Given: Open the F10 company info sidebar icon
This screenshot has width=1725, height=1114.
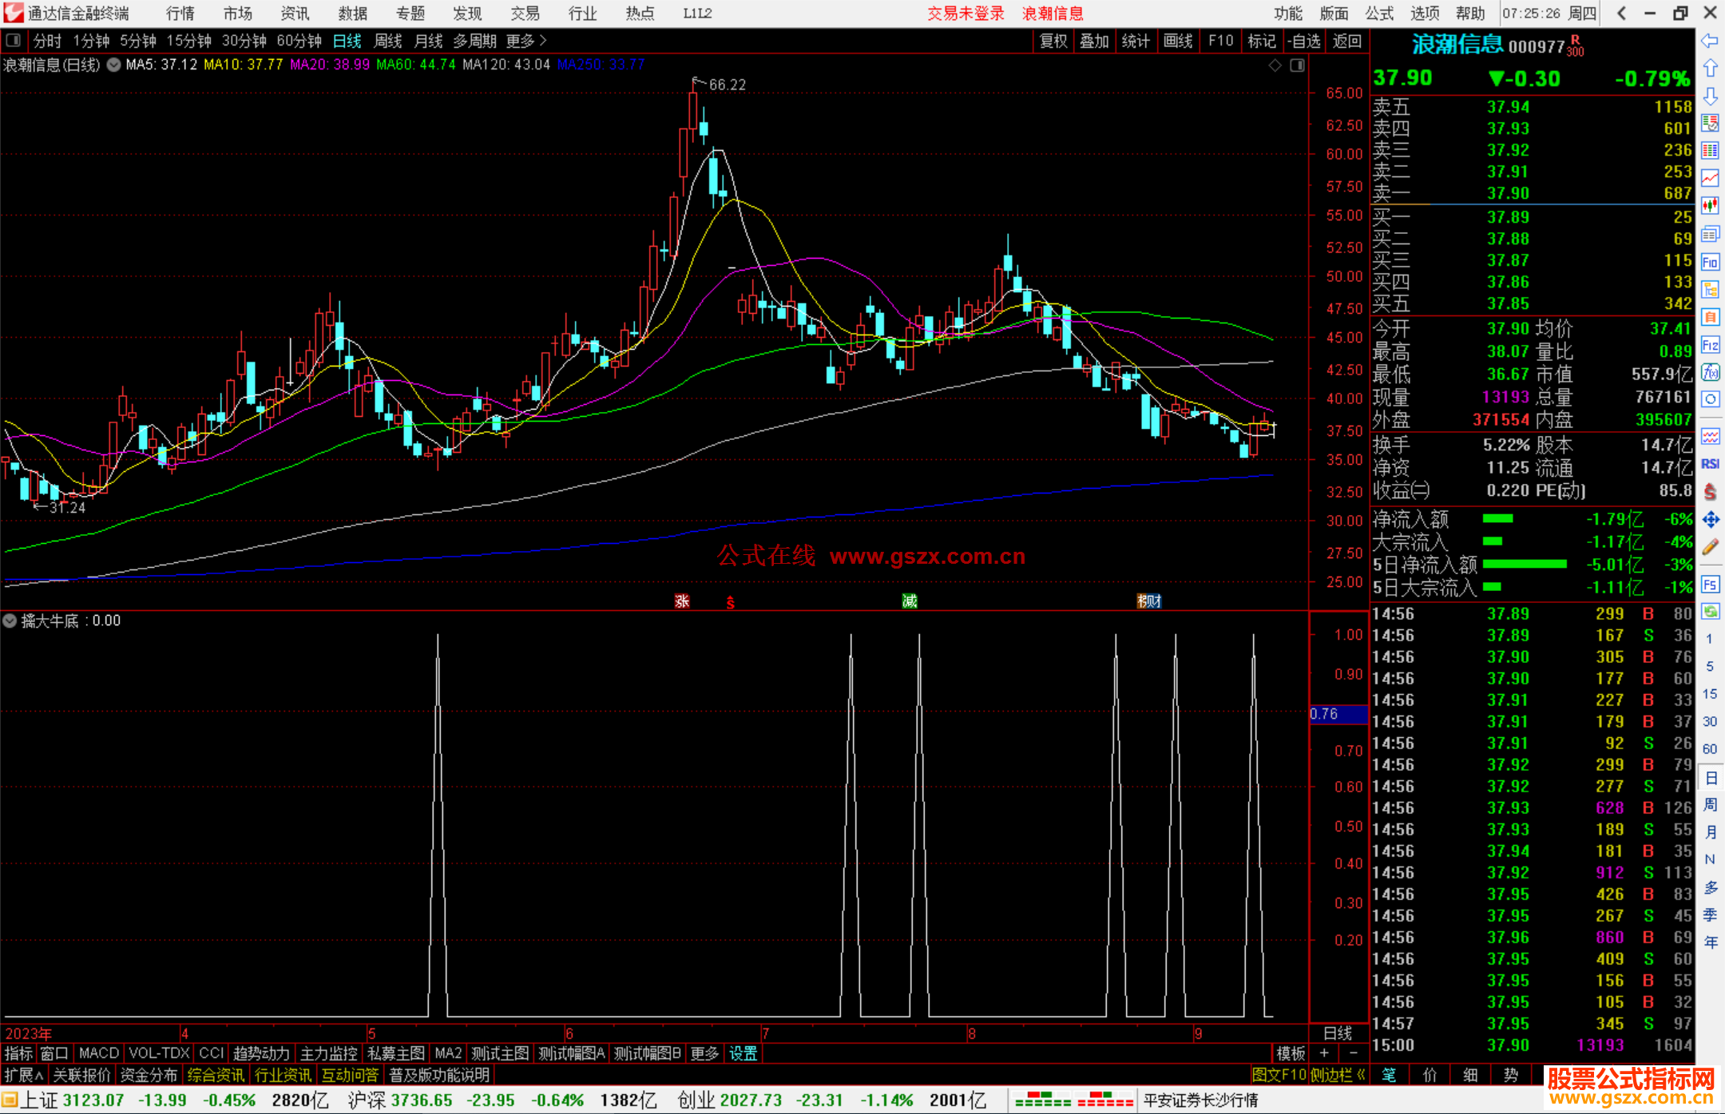Looking at the screenshot, I should (1710, 262).
